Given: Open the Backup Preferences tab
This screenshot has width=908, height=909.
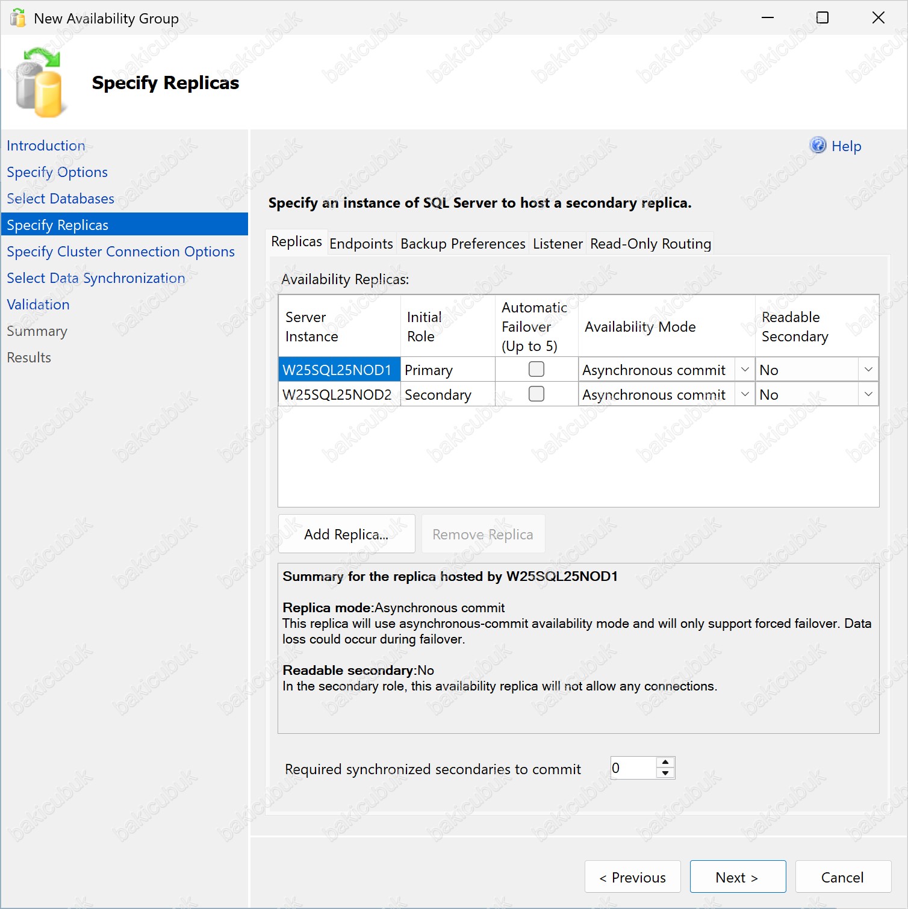Looking at the screenshot, I should click(463, 244).
